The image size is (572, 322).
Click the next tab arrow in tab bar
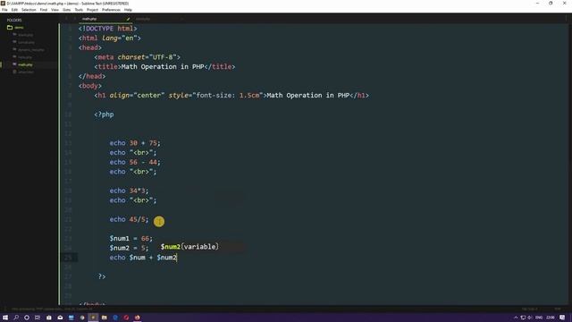click(74, 19)
